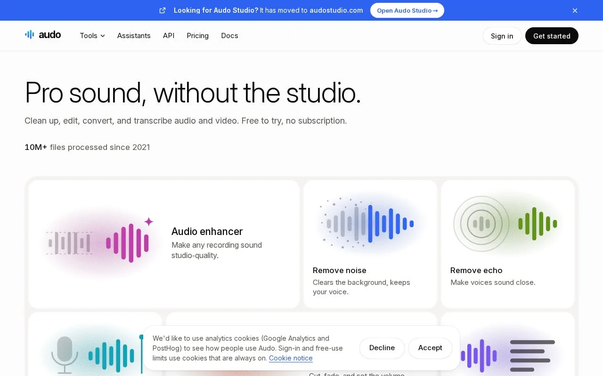This screenshot has height=376, width=603.
Task: Click the Remove noise waveform illustration
Action: pyautogui.click(x=370, y=224)
